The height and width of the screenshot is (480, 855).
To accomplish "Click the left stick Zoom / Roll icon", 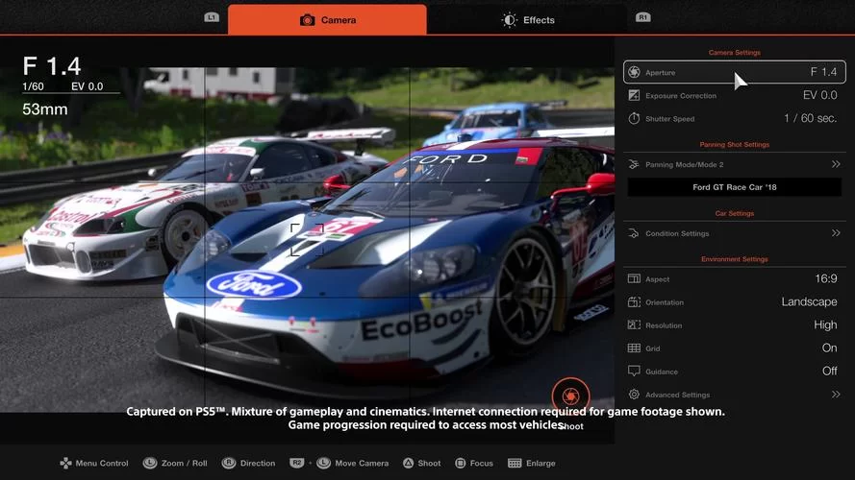I will click(x=150, y=463).
